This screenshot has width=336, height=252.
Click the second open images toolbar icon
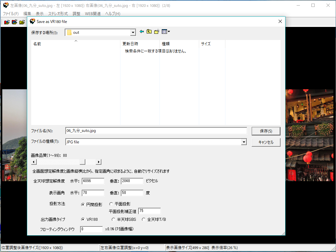click(14, 22)
